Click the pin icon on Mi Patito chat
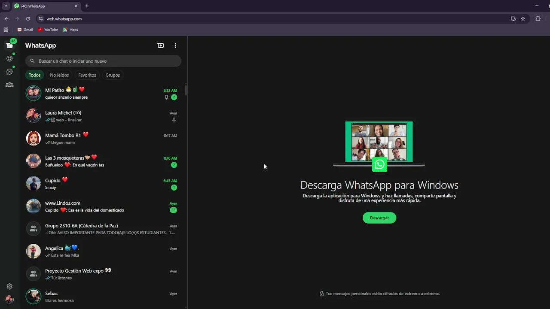550x309 pixels. tap(166, 97)
